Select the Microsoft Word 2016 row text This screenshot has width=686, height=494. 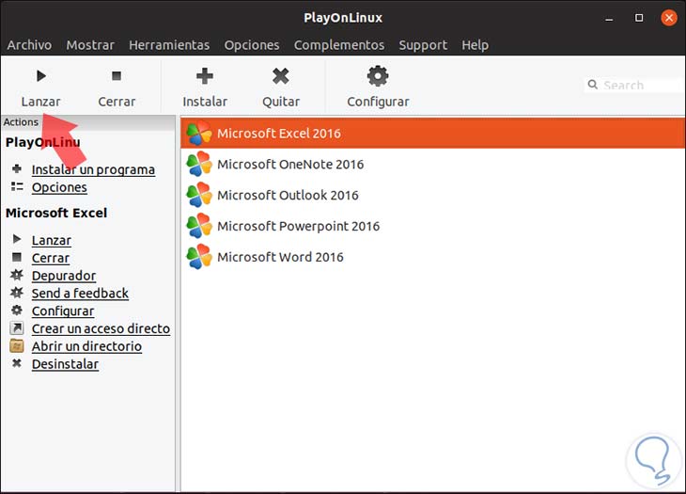(x=280, y=257)
